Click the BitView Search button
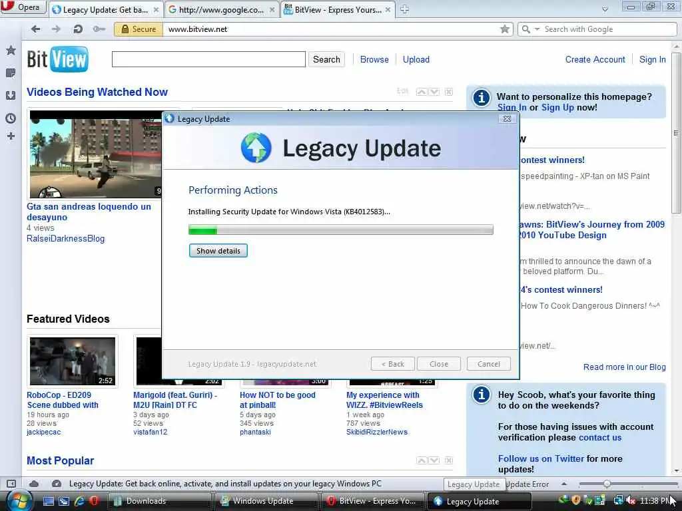The width and height of the screenshot is (682, 511). [326, 59]
